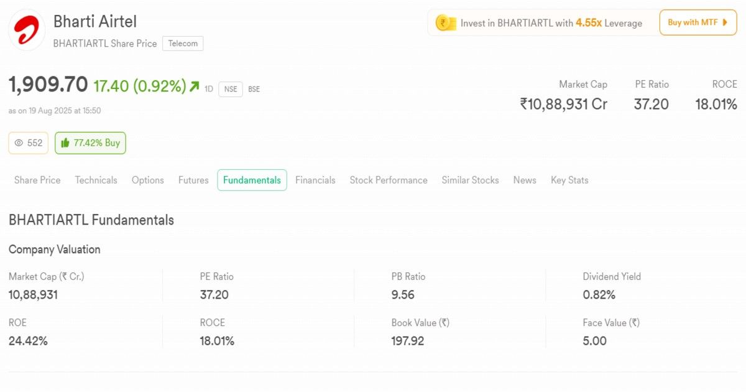746x392 pixels.
Task: Open the Technicals tab
Action: 96,180
